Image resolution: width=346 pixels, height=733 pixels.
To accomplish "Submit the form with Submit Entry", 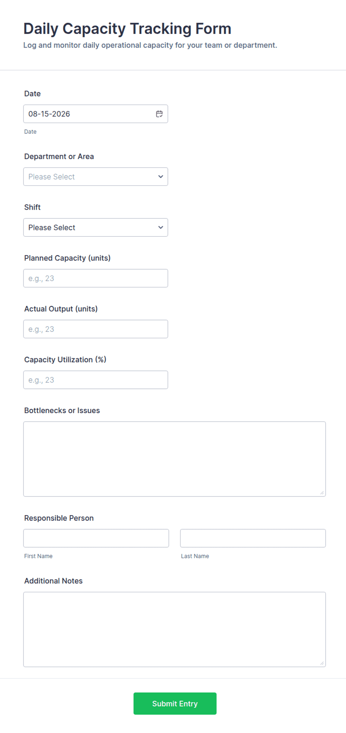I will [175, 704].
